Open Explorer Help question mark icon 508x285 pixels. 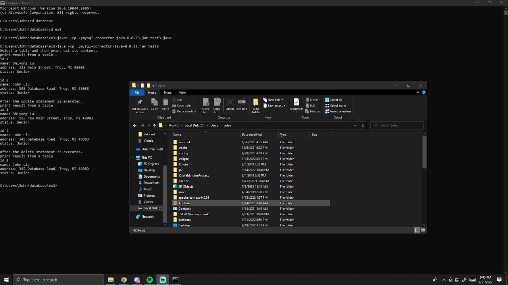point(424,93)
